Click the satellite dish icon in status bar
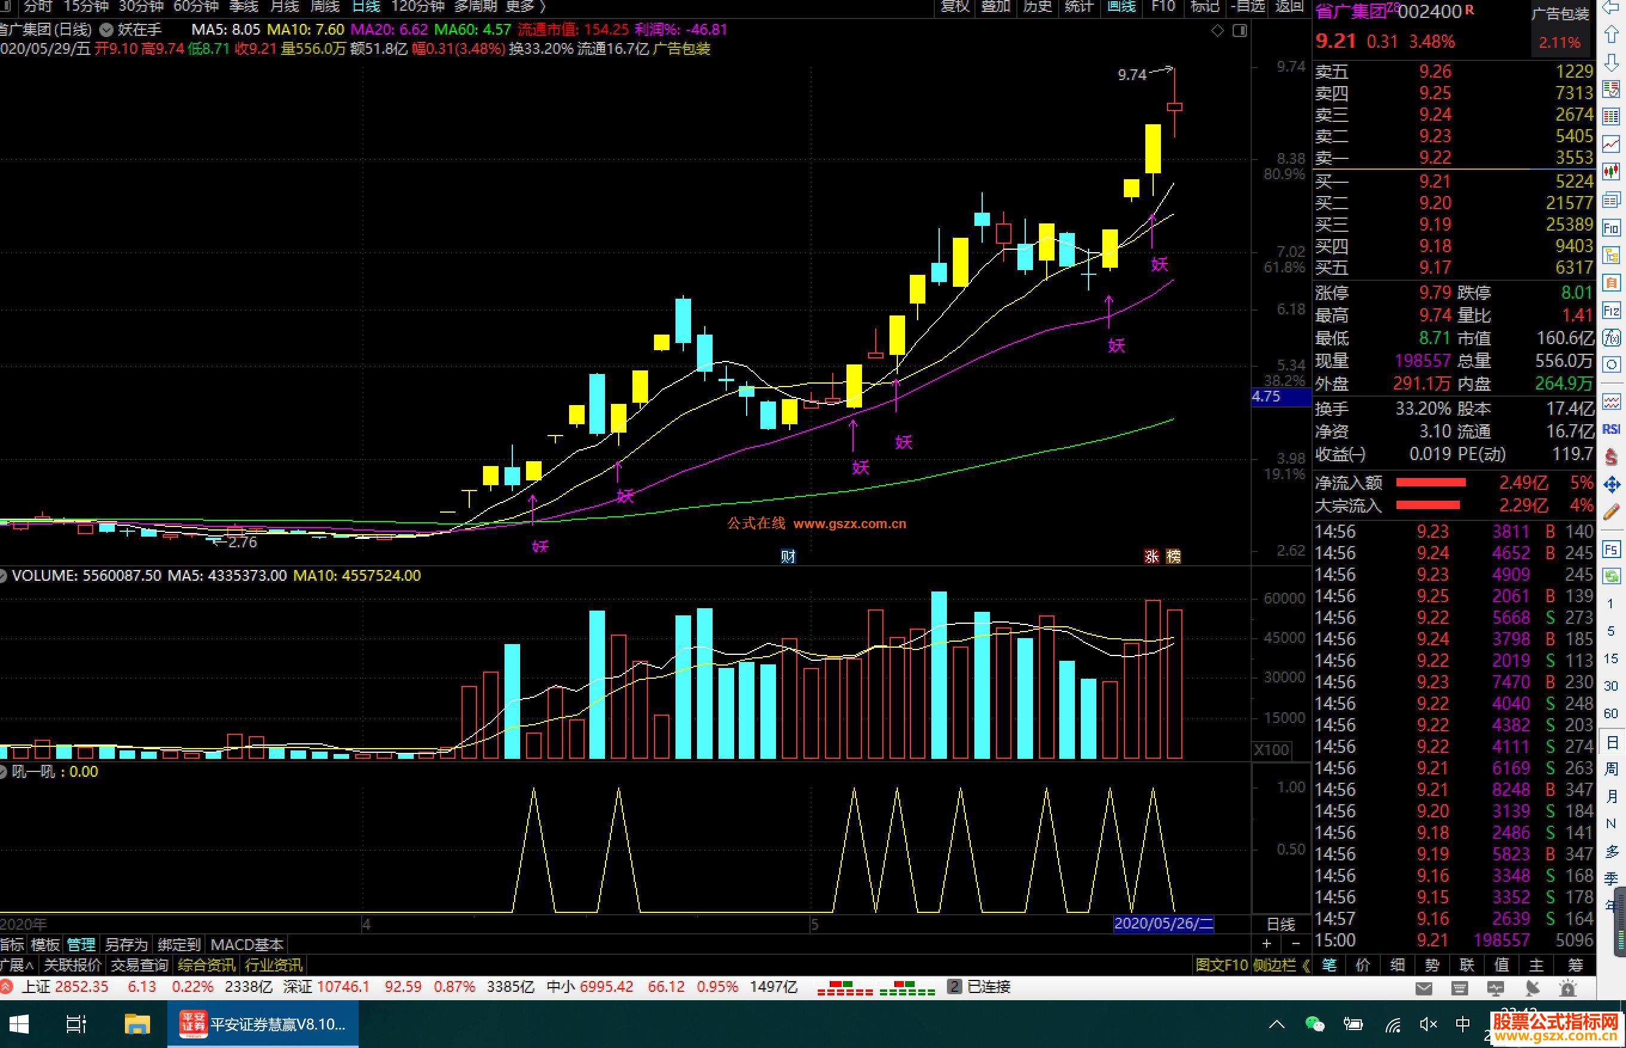Image resolution: width=1626 pixels, height=1048 pixels. pos(1532,988)
